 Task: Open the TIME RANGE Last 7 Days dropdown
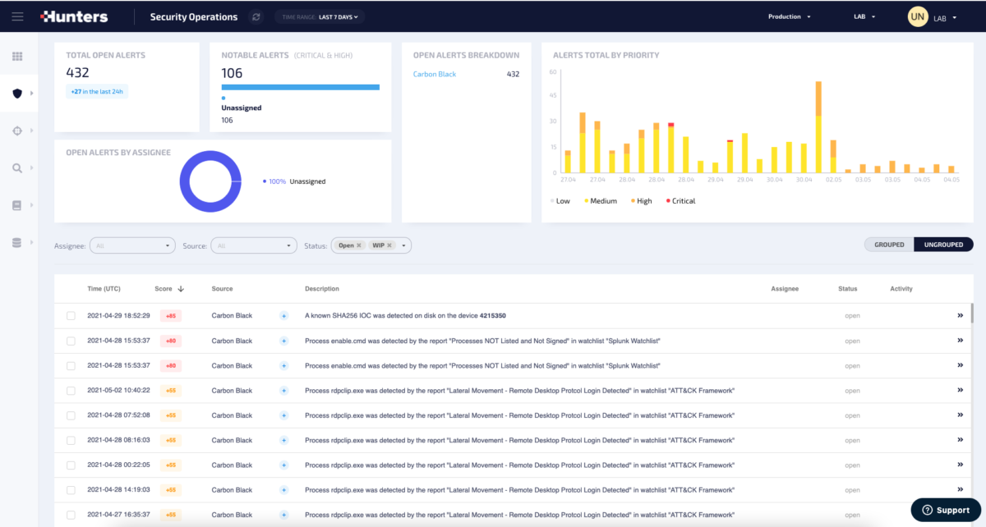(x=319, y=16)
